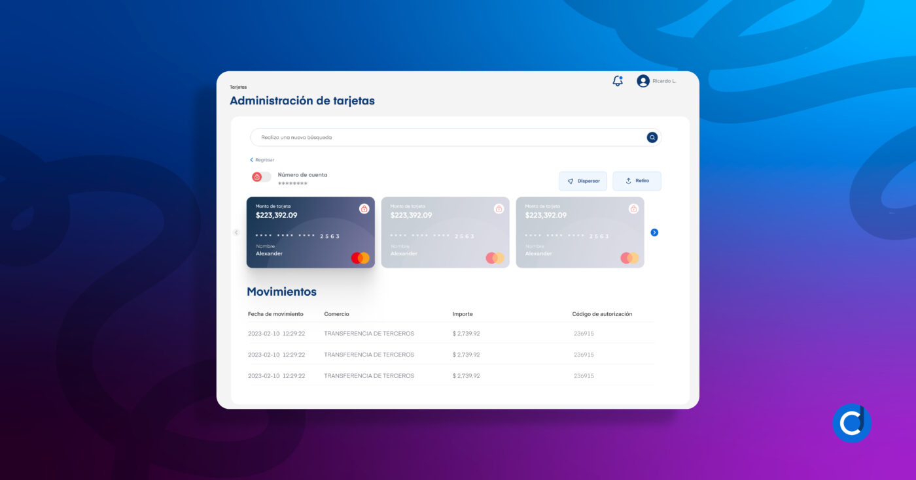Expand back using the Regresar chevron
This screenshot has width=916, height=480.
[251, 159]
